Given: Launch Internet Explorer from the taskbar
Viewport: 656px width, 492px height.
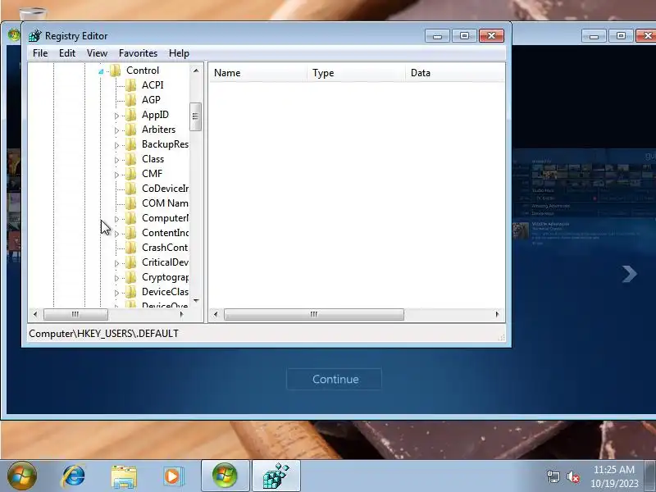Looking at the screenshot, I should click(x=74, y=476).
